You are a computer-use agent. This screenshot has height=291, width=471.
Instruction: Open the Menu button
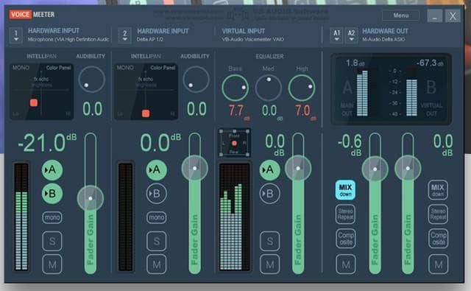[400, 15]
